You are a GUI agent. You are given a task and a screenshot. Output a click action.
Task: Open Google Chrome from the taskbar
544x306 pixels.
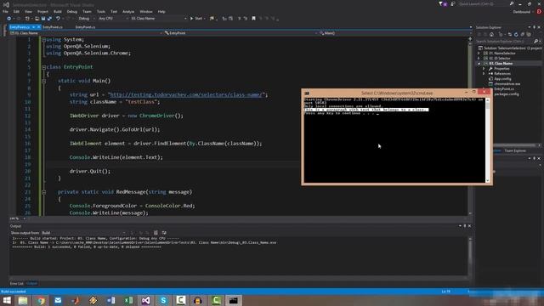(x=41, y=300)
